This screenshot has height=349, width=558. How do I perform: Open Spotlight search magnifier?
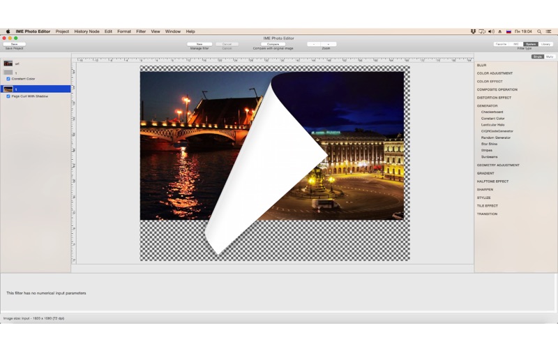539,31
